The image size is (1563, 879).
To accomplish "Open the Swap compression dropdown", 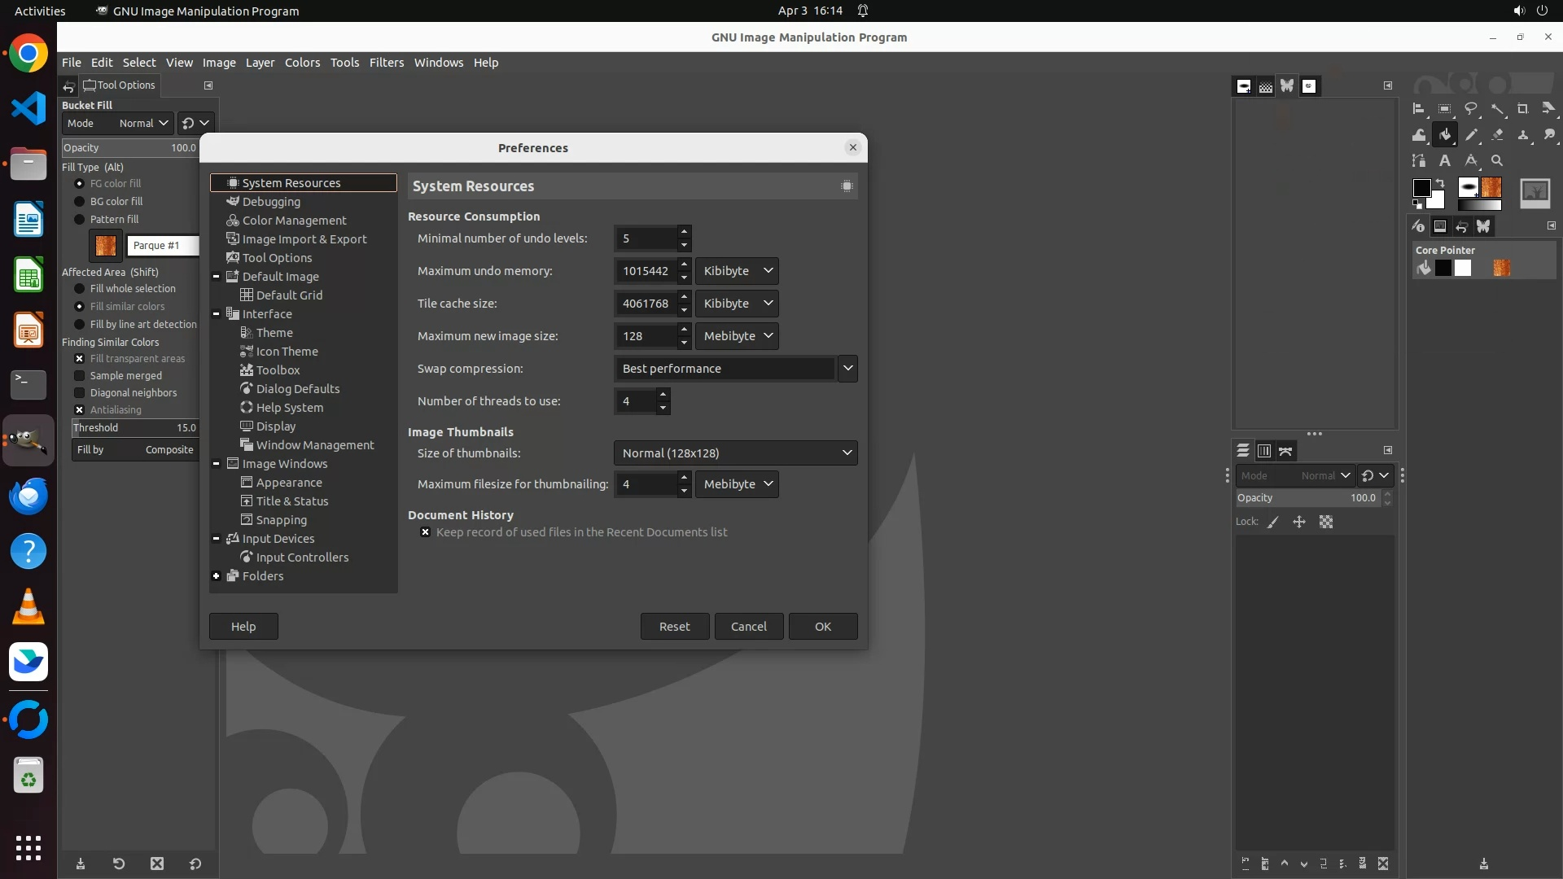I will coord(847,369).
